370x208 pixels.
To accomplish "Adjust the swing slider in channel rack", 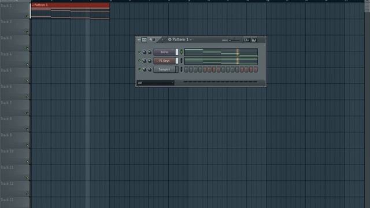I will click(234, 40).
